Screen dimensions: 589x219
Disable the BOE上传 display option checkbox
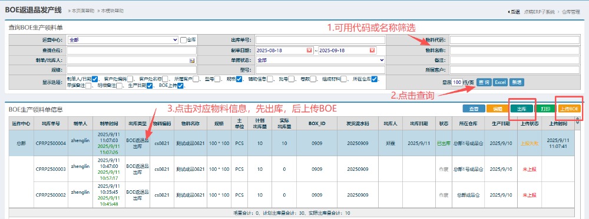tap(180, 86)
